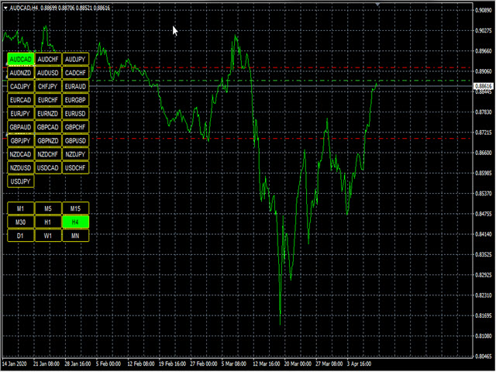Load the EURCHF symbol
Image resolution: width=496 pixels, height=372 pixels.
[x=48, y=100]
